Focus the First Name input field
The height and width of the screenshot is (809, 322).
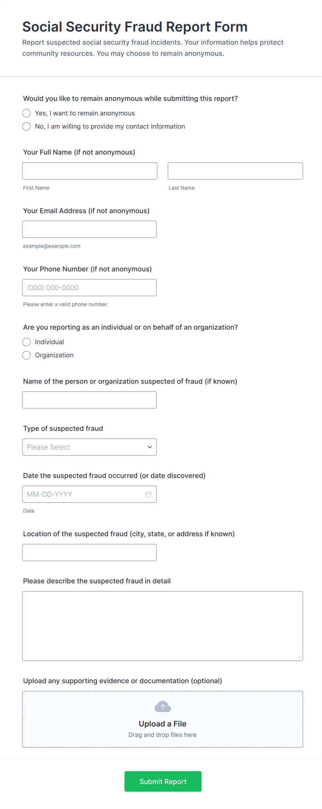pyautogui.click(x=90, y=171)
